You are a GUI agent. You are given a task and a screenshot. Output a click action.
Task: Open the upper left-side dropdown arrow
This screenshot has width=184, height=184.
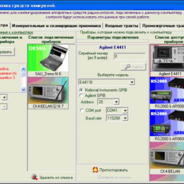pos(4,97)
